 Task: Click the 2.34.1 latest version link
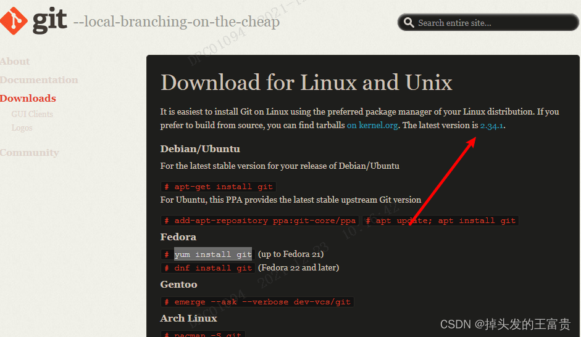(x=492, y=125)
